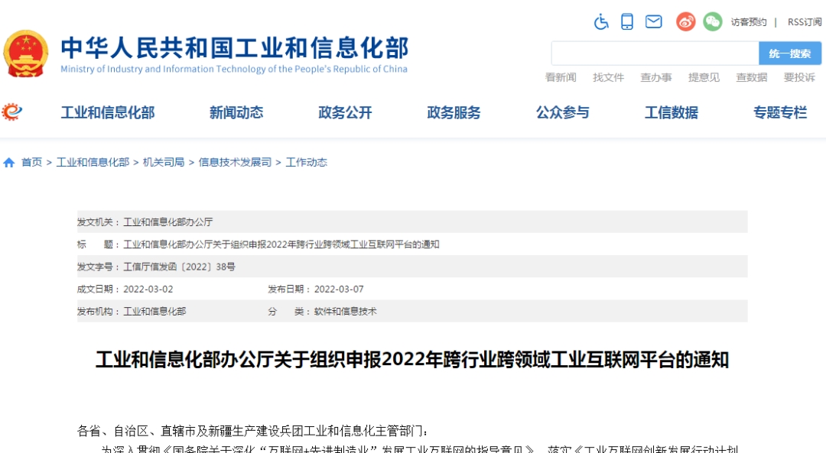The height and width of the screenshot is (453, 826).
Task: Open 政务公开 navigation menu
Action: click(345, 112)
